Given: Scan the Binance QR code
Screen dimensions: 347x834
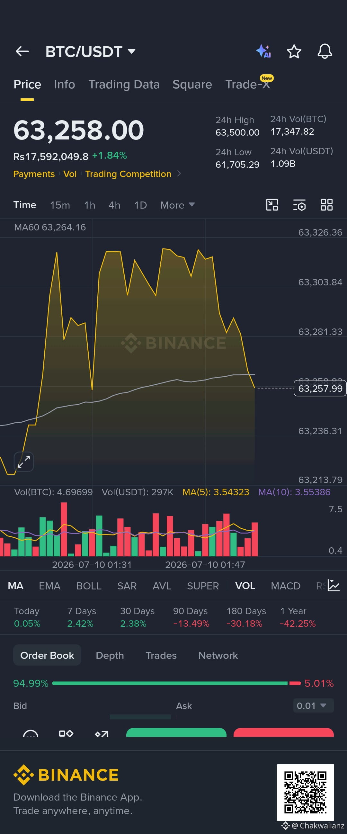Looking at the screenshot, I should (x=305, y=793).
